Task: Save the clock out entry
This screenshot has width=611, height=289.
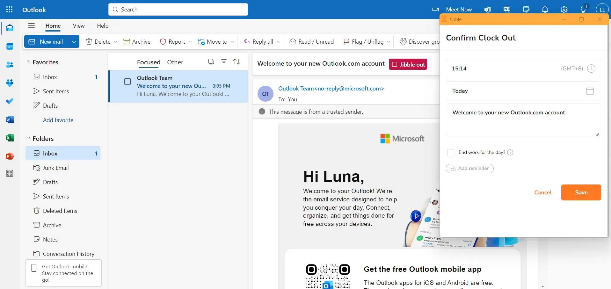Action: click(581, 192)
